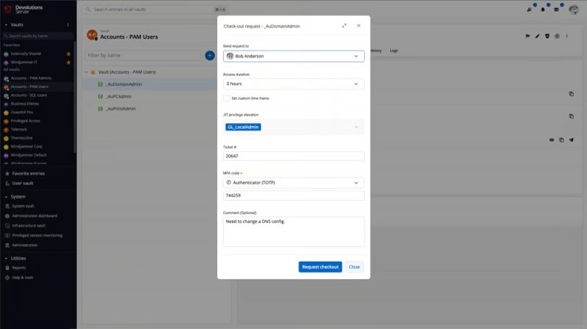Select the _AuPrintAdmin entry
This screenshot has height=329, width=587.
[120, 108]
